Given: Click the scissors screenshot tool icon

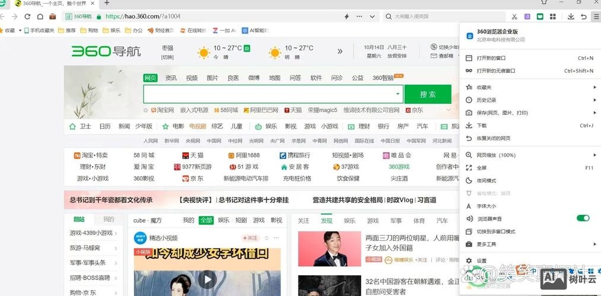Looking at the screenshot, I should 514,17.
